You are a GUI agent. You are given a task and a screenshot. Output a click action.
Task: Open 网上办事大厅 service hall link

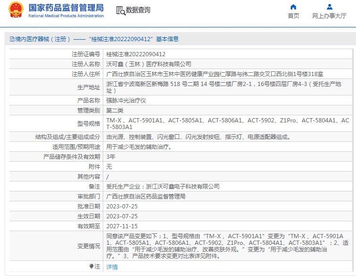[329, 16]
